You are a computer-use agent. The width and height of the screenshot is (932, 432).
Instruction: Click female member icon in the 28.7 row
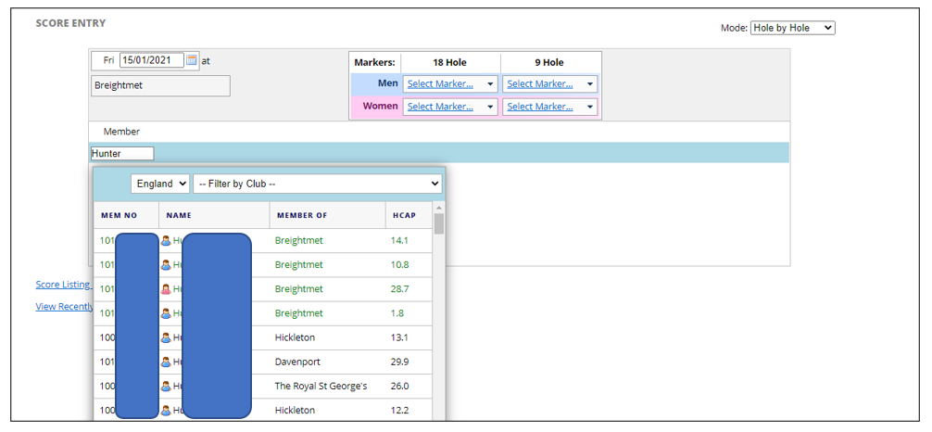(166, 289)
